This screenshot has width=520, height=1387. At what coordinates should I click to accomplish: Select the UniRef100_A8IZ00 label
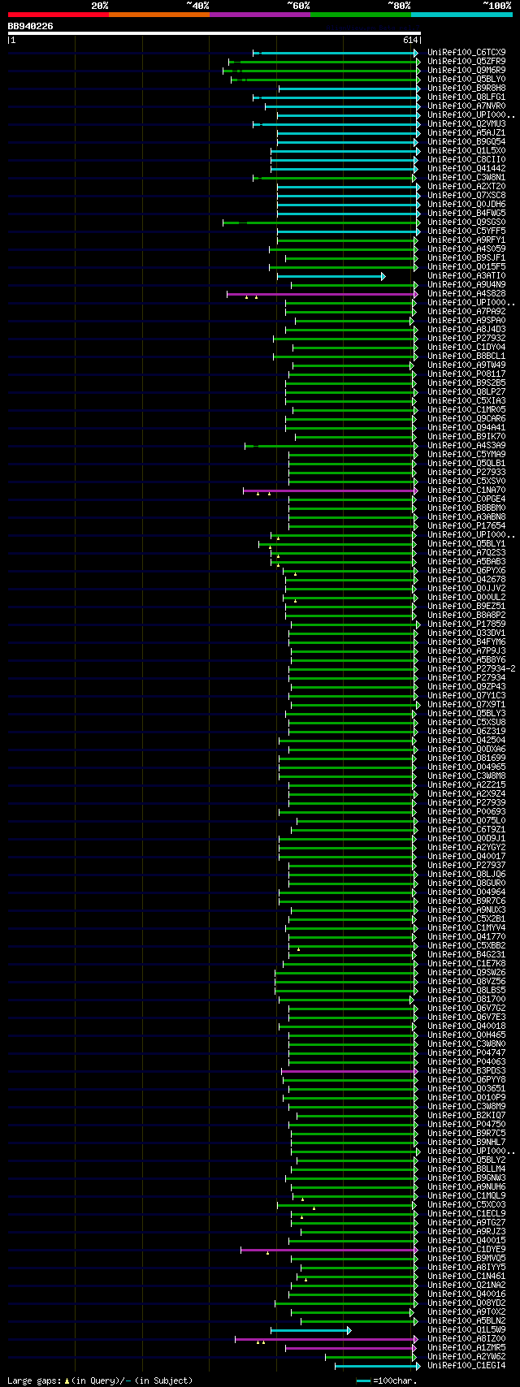point(466,1339)
